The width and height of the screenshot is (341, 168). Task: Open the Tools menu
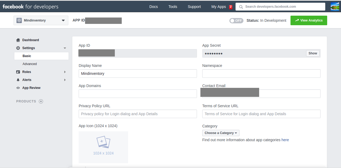point(173,7)
